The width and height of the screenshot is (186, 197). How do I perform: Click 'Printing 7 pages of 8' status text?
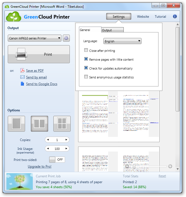[x=69, y=182]
